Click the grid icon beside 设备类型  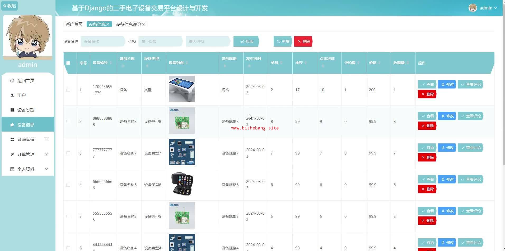click(12, 110)
